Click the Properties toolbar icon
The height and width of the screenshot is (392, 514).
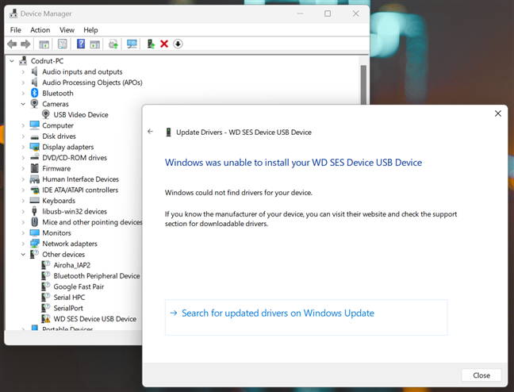[x=63, y=44]
